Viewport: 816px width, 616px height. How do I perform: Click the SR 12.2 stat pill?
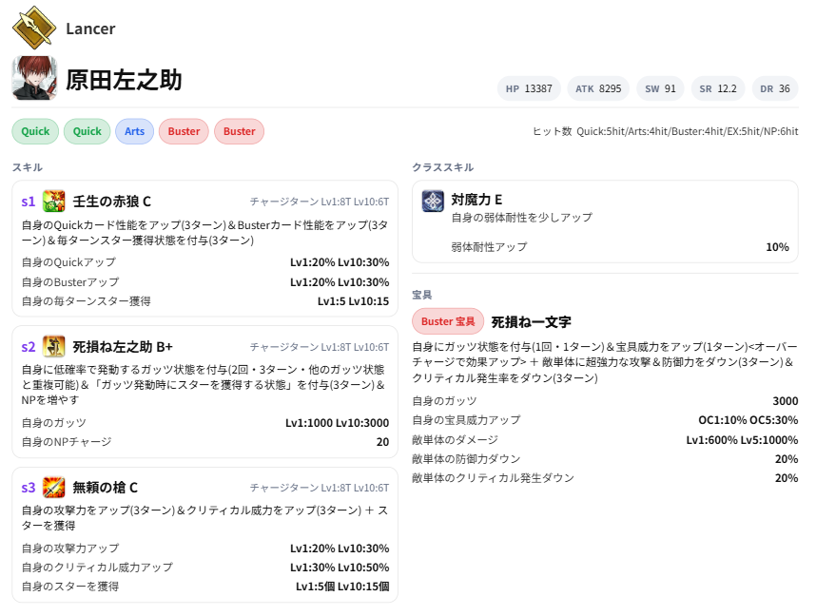(718, 88)
